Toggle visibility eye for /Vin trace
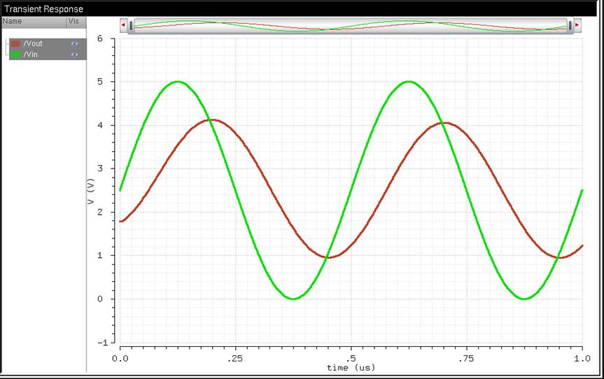This screenshot has height=379, width=604. tap(74, 54)
